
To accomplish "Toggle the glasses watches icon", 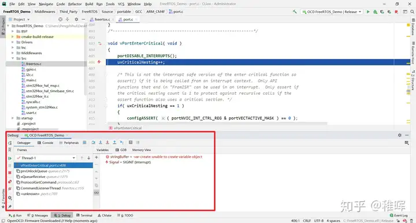I will 96,193.
